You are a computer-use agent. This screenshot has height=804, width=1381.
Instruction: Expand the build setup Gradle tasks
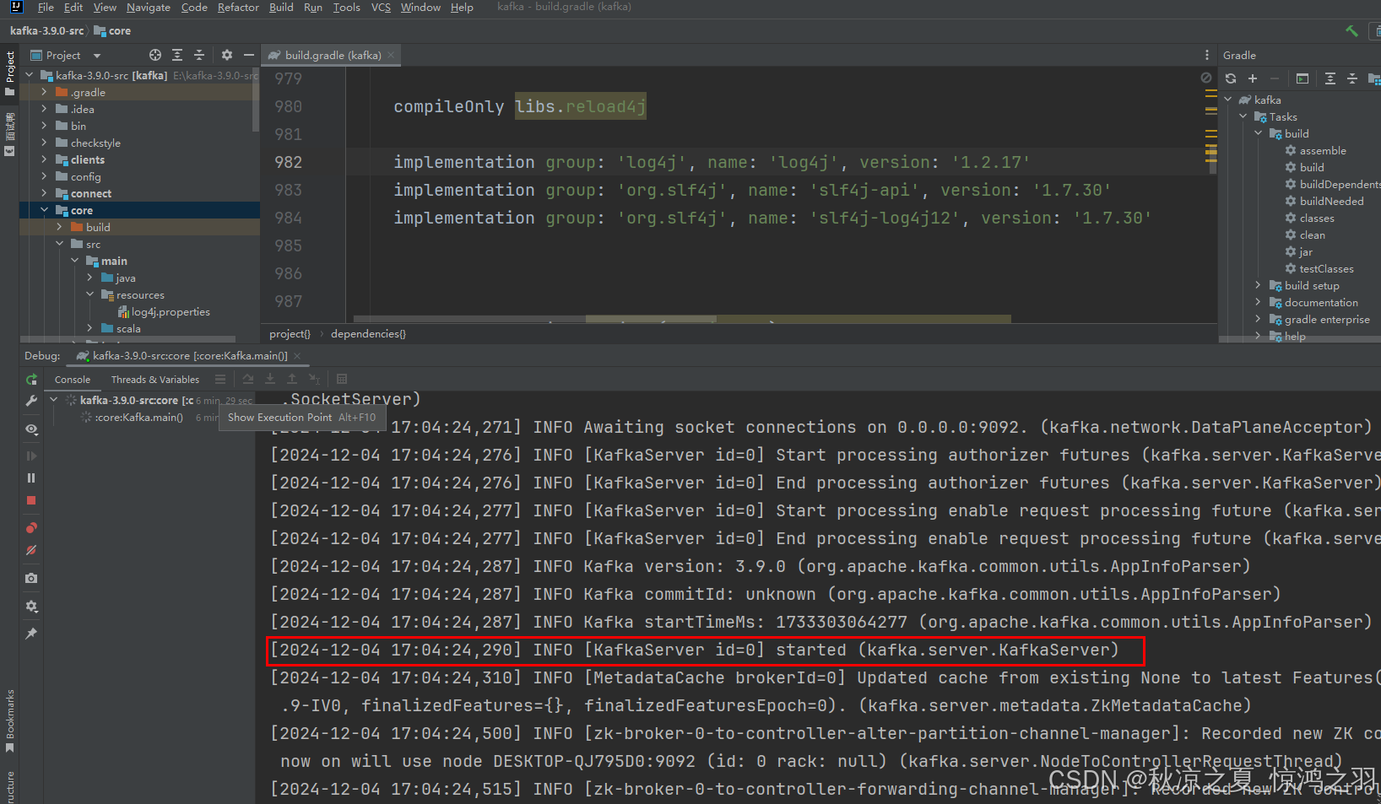pos(1258,286)
